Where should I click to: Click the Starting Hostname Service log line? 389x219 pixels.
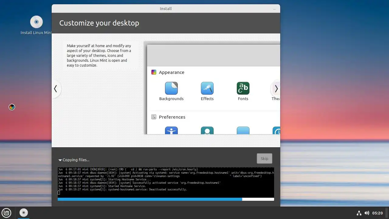click(104, 179)
